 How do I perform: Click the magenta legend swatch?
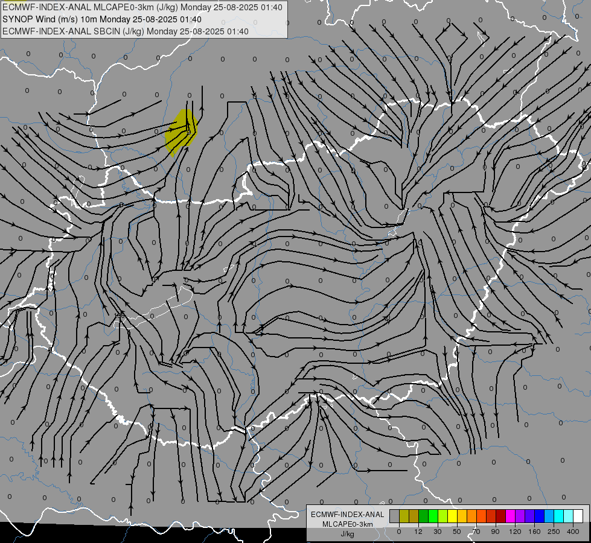coord(510,516)
